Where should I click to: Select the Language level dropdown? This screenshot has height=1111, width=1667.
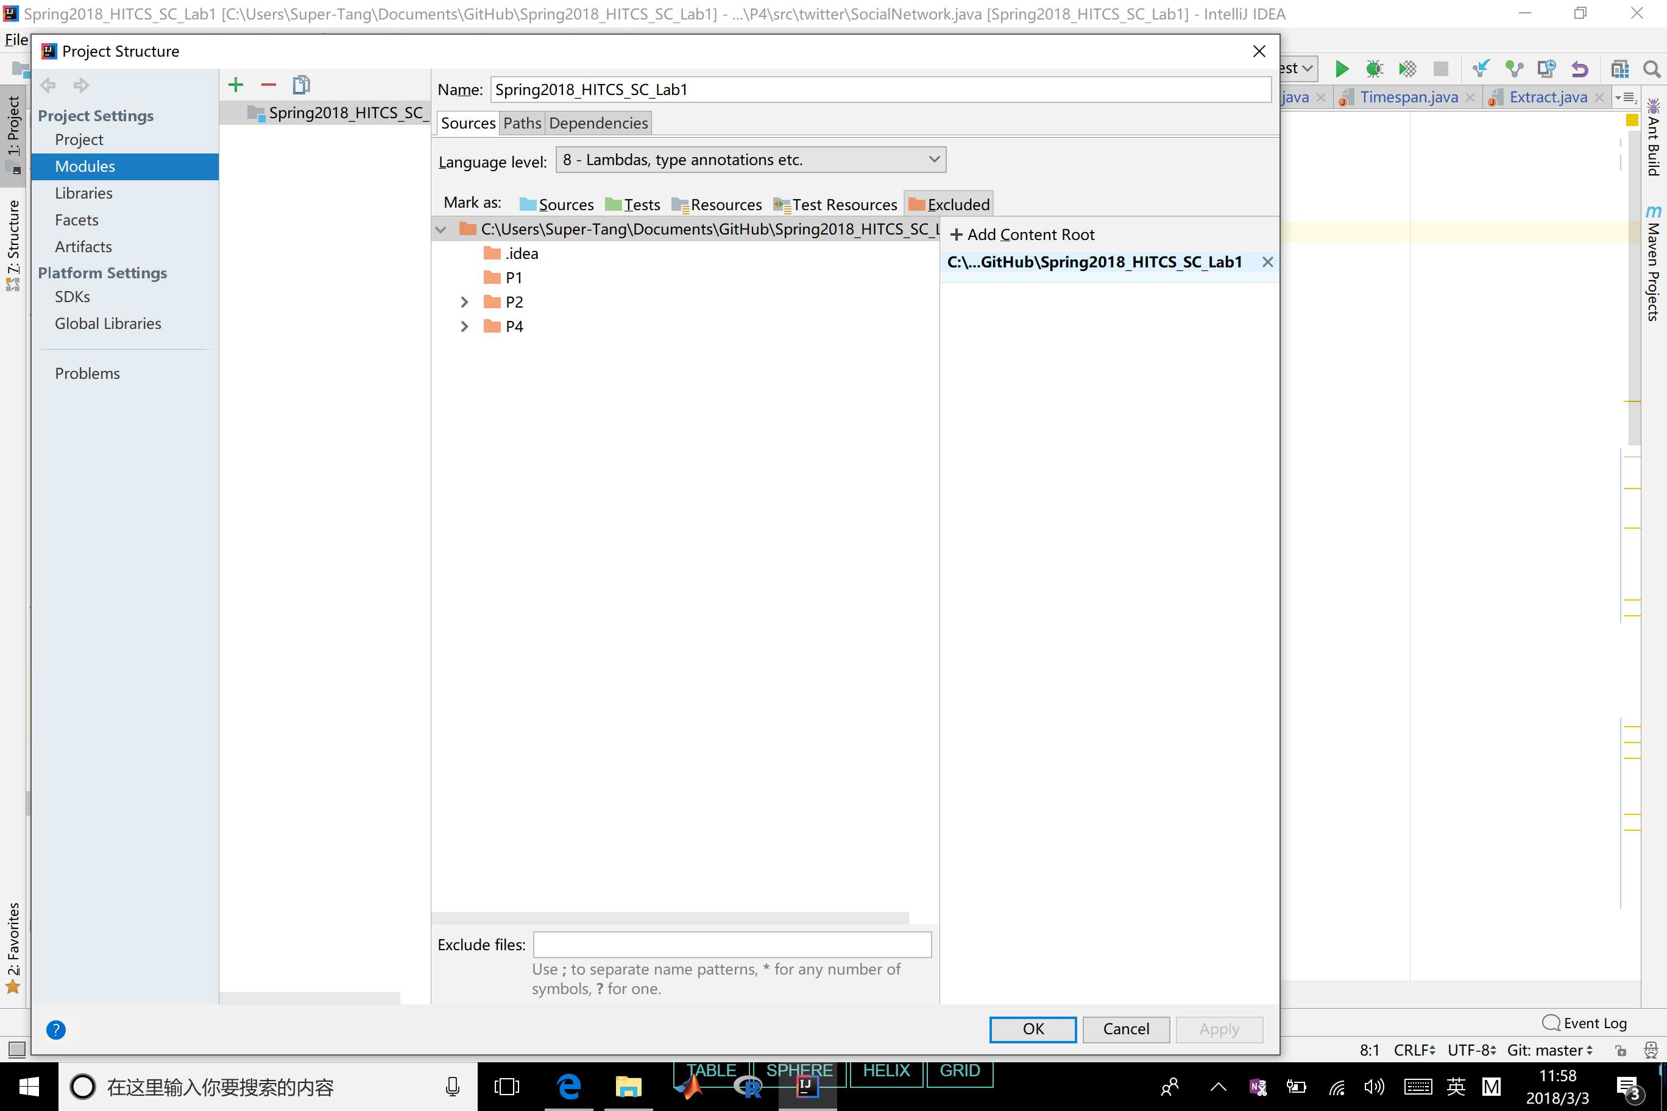(x=751, y=159)
